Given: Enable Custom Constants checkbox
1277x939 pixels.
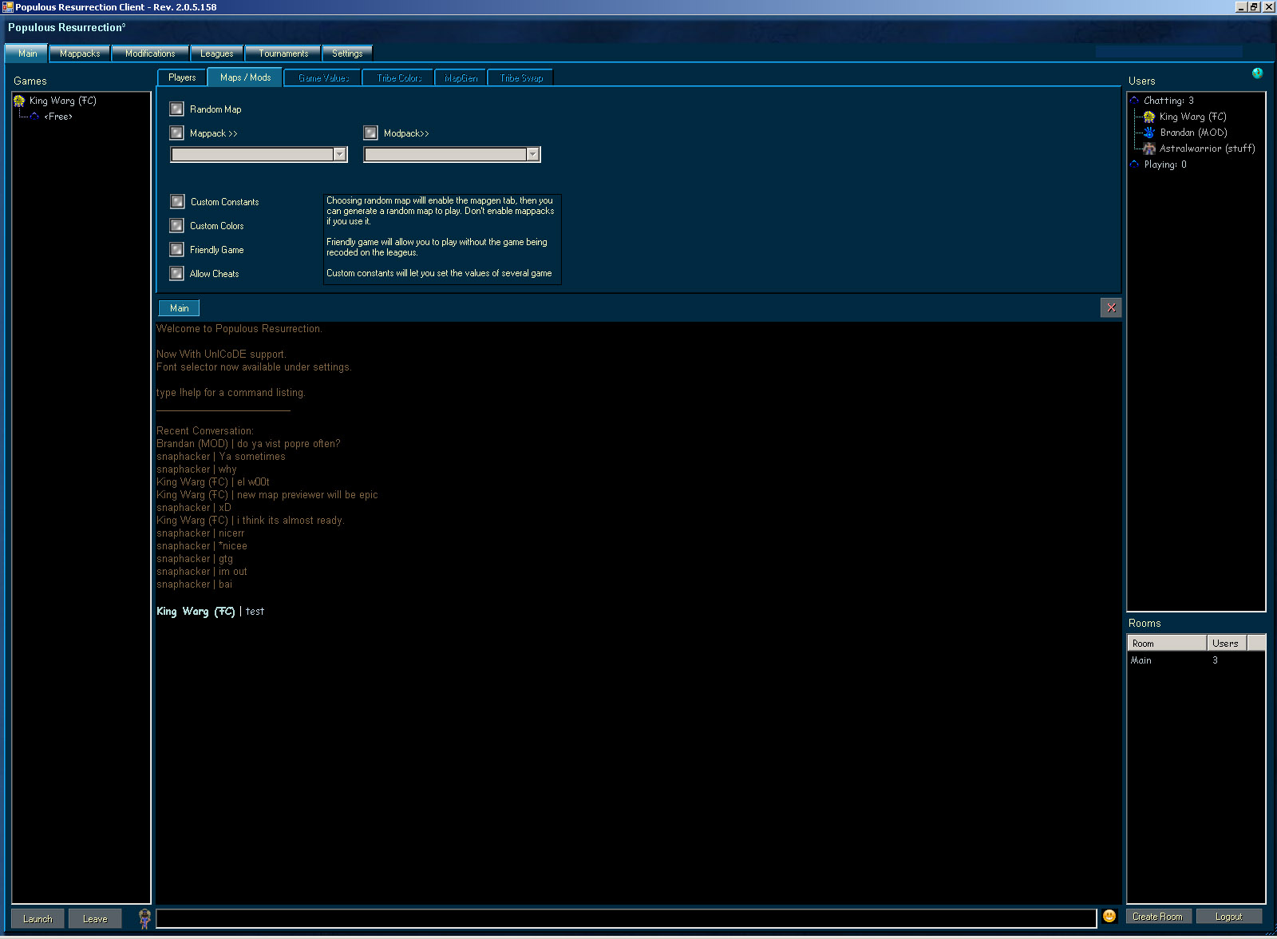Looking at the screenshot, I should (x=177, y=201).
